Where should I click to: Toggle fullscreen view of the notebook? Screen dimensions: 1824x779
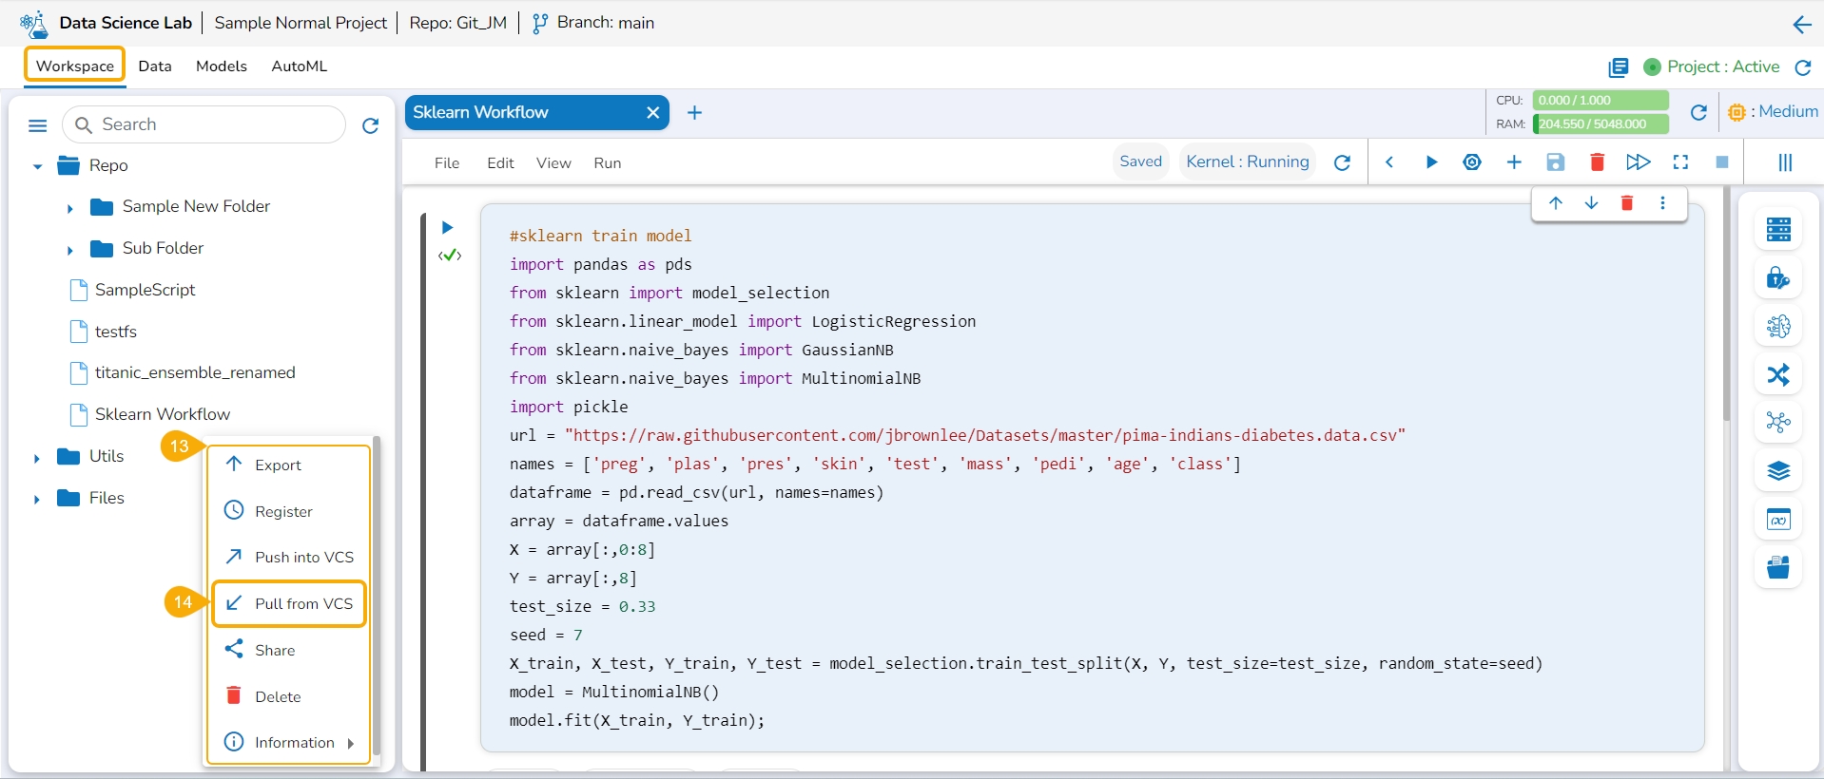[x=1680, y=162]
